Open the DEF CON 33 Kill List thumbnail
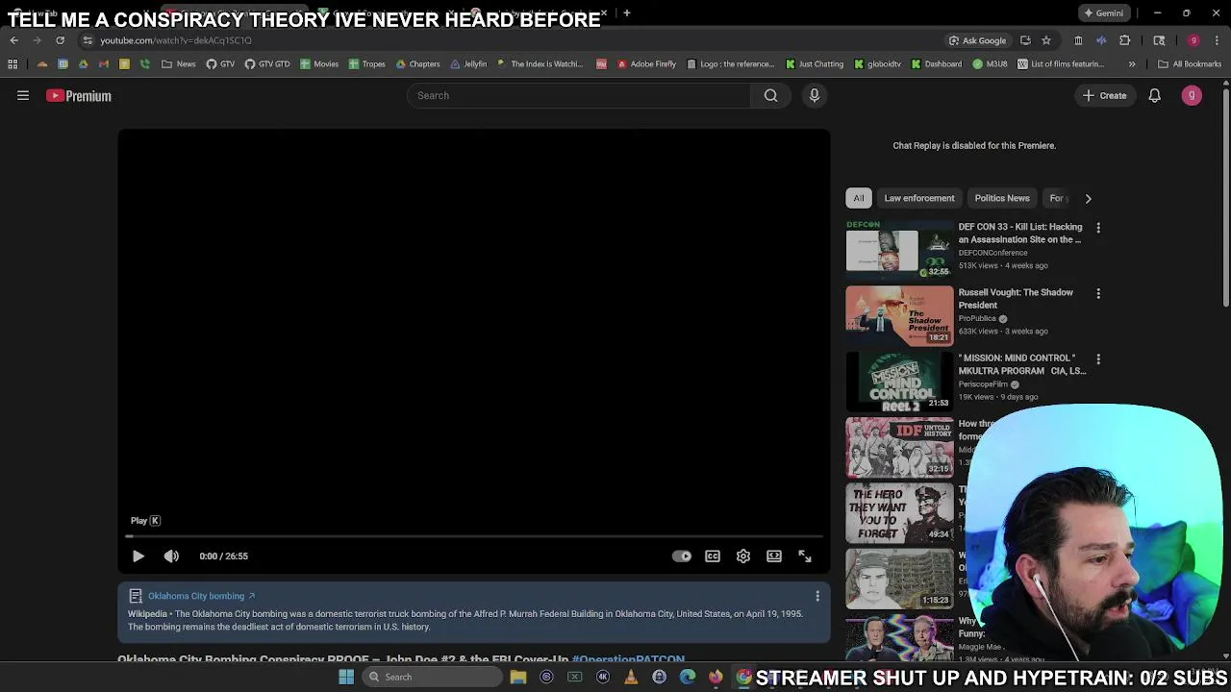Image resolution: width=1231 pixels, height=692 pixels. click(899, 249)
